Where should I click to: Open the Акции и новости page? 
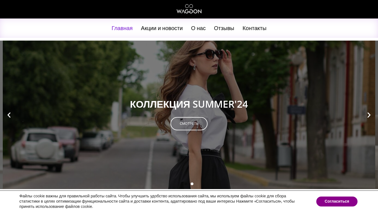point(162,28)
